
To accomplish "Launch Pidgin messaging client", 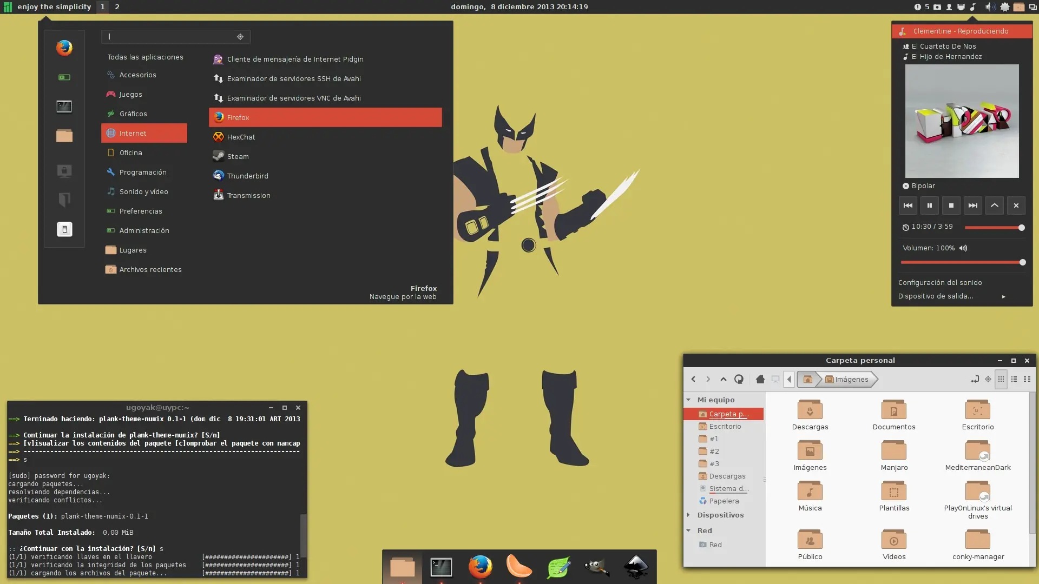I will coord(295,59).
